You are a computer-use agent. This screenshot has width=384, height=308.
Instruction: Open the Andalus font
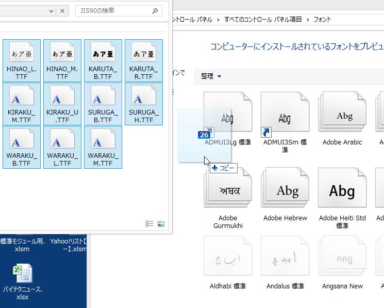(285, 263)
